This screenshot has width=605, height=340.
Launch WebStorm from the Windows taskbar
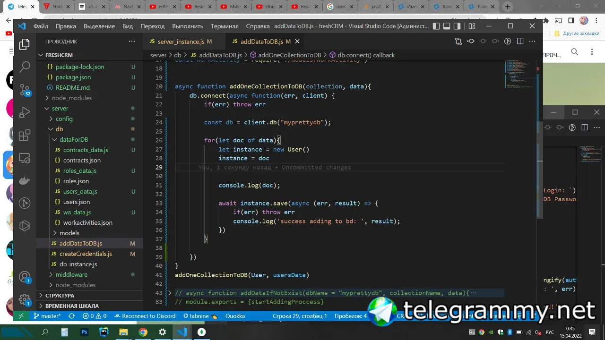pyautogui.click(x=104, y=332)
